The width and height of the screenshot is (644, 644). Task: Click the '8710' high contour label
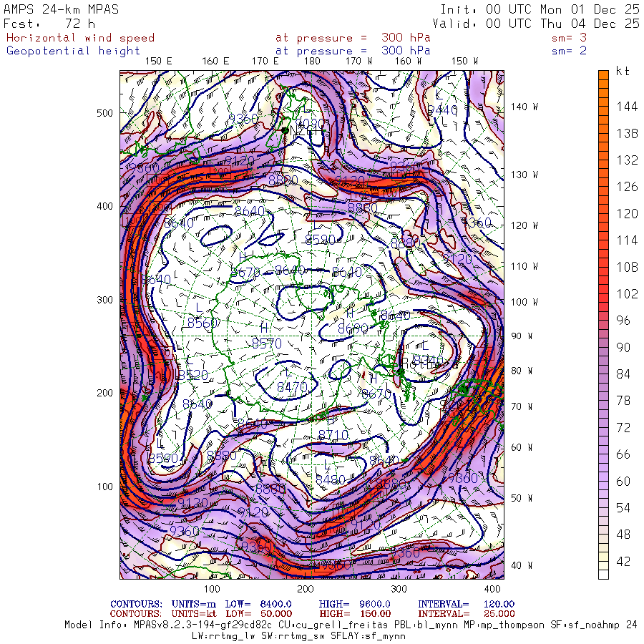333,434
